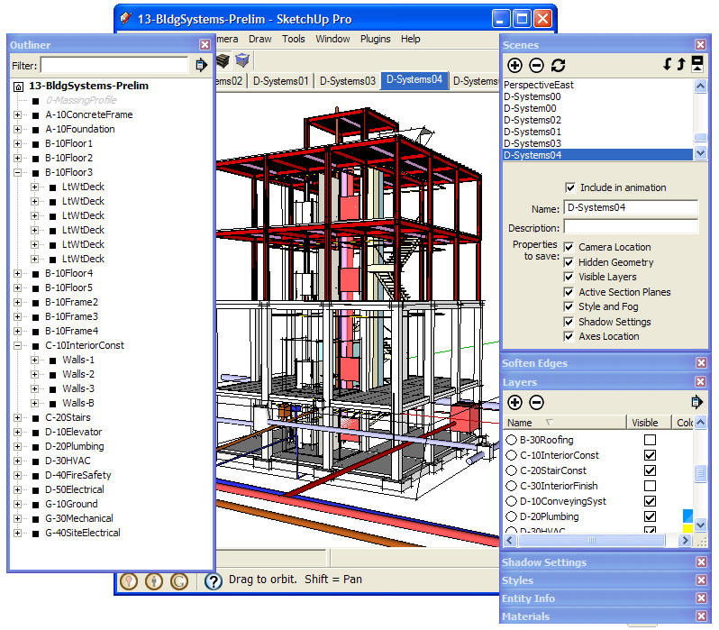Click Update Scene refresh icon
This screenshot has height=630, width=719.
(558, 65)
